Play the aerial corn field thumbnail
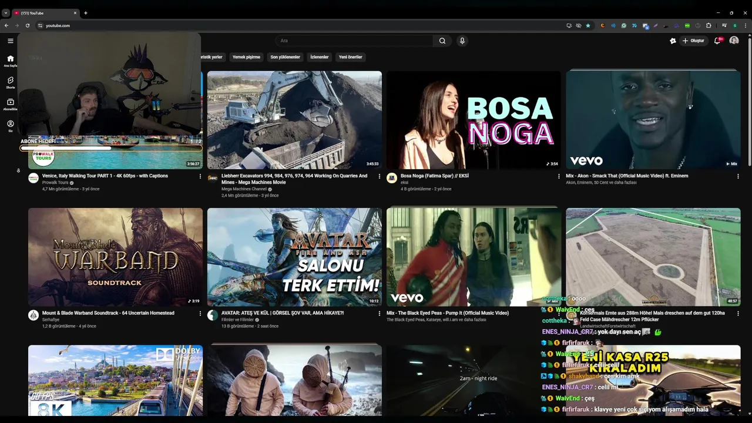This screenshot has height=423, width=752. [653, 257]
